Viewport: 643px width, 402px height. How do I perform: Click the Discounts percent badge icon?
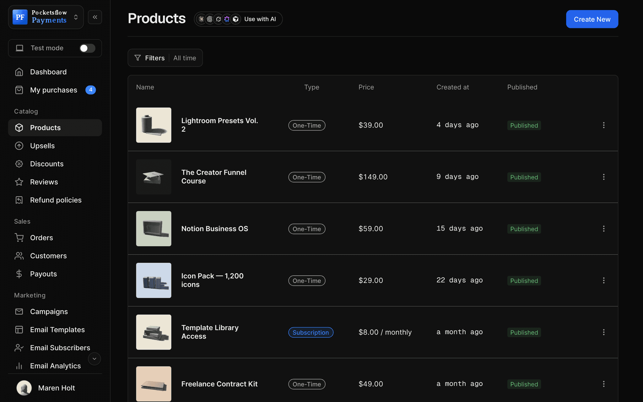pos(19,164)
